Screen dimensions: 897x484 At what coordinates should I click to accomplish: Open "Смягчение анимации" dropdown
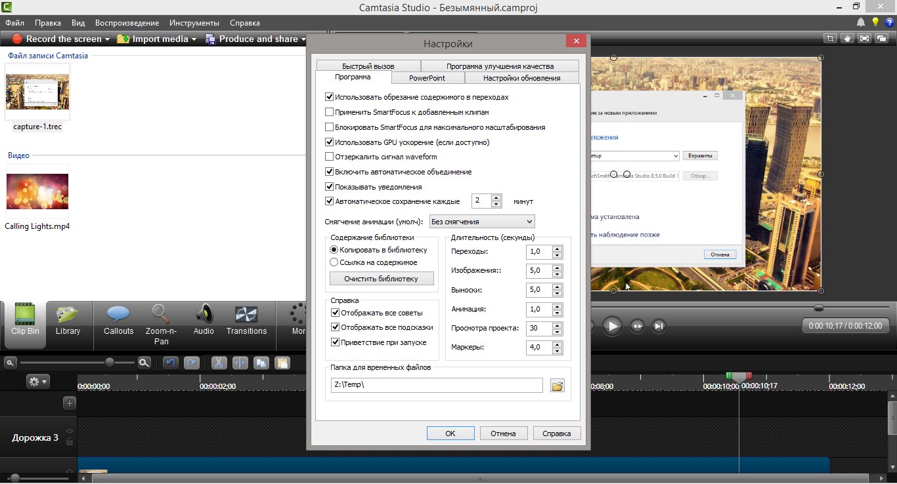482,222
